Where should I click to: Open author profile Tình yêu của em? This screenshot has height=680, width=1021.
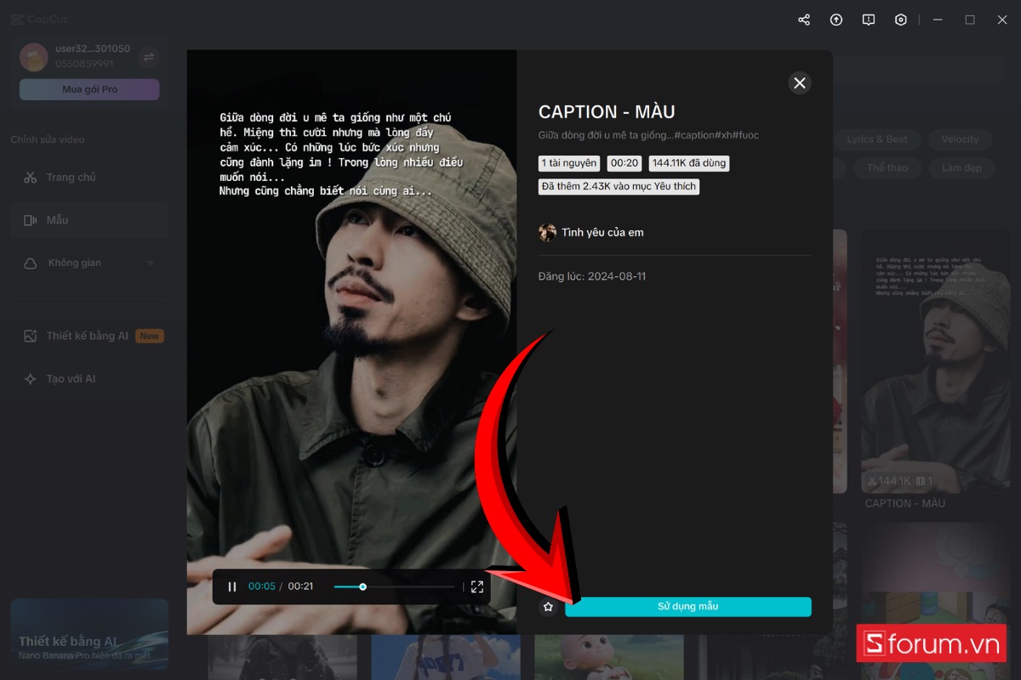[x=602, y=232]
